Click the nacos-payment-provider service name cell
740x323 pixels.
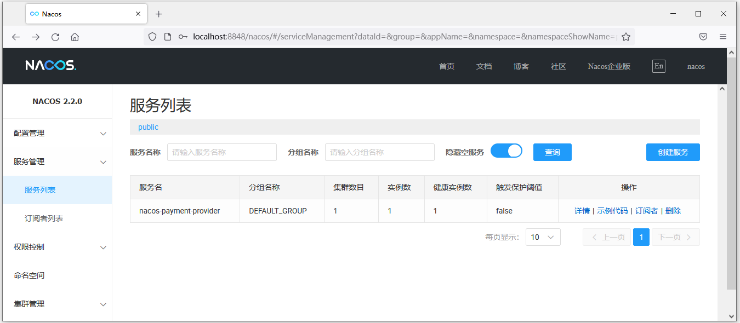click(x=185, y=211)
